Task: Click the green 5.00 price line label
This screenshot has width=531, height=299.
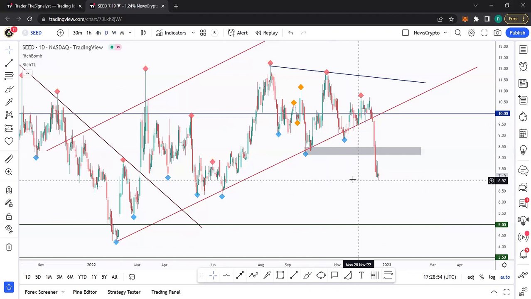Action: [x=502, y=225]
